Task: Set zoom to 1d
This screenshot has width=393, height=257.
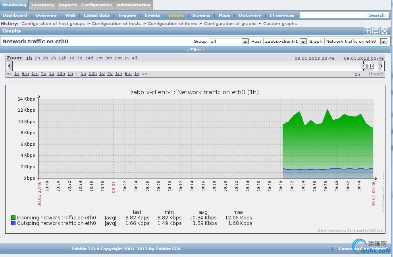Action: (72, 58)
